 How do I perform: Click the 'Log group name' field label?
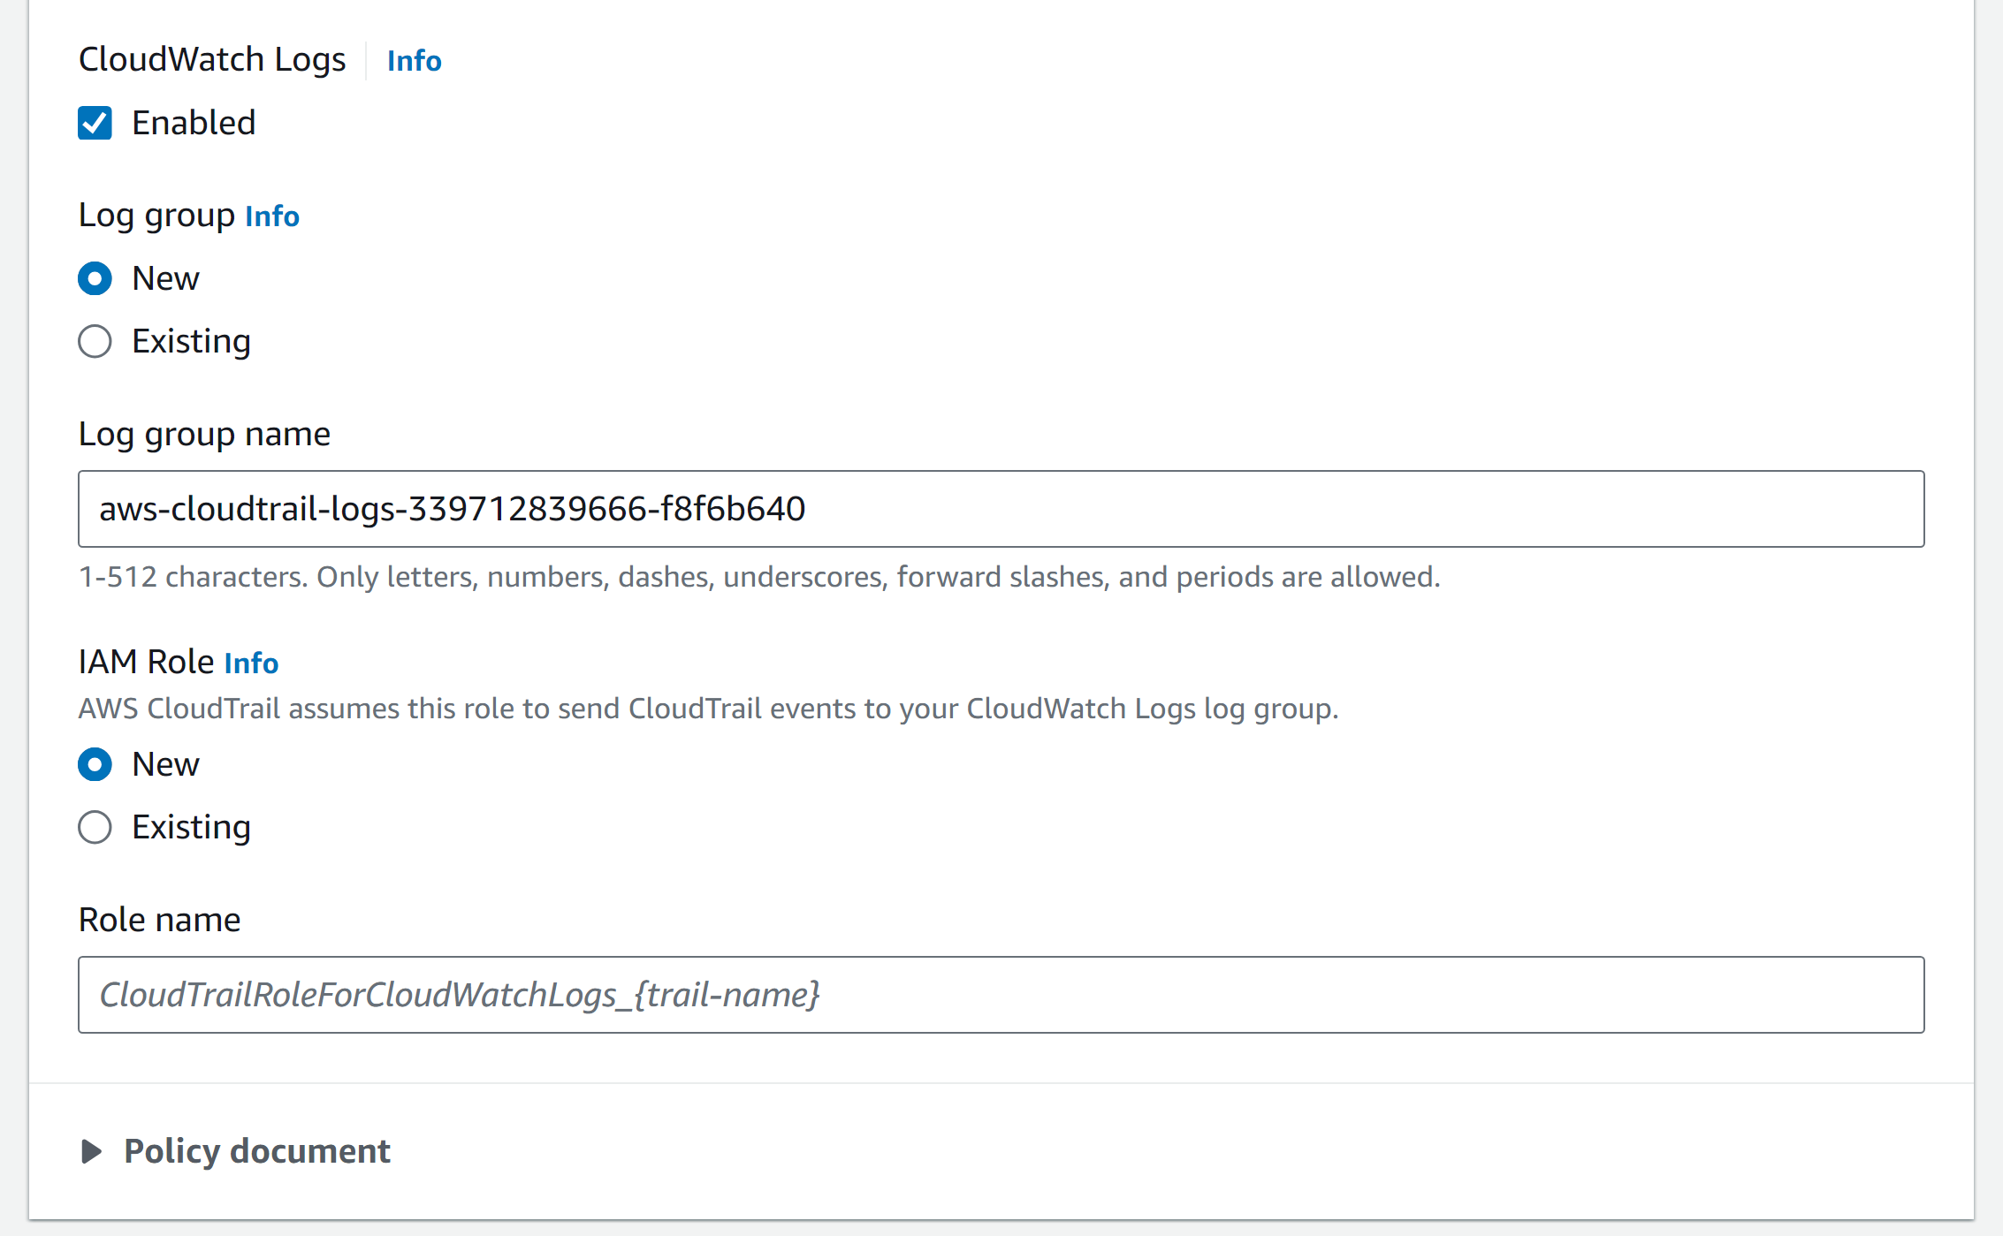pyautogui.click(x=204, y=434)
